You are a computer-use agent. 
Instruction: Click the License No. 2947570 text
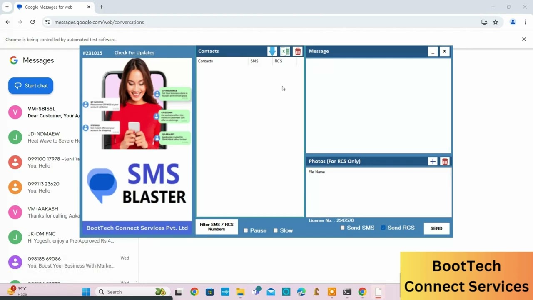(331, 220)
